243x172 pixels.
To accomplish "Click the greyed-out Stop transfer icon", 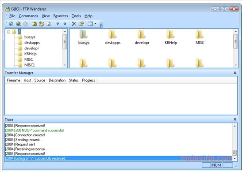I will point(25,24).
